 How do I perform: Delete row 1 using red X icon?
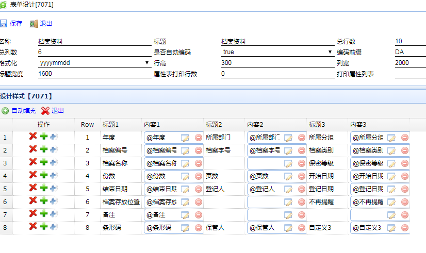[x=33, y=137]
